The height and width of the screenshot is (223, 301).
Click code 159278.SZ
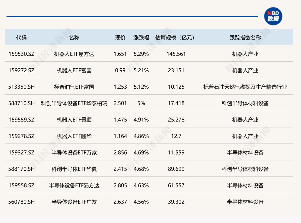tap(21, 136)
